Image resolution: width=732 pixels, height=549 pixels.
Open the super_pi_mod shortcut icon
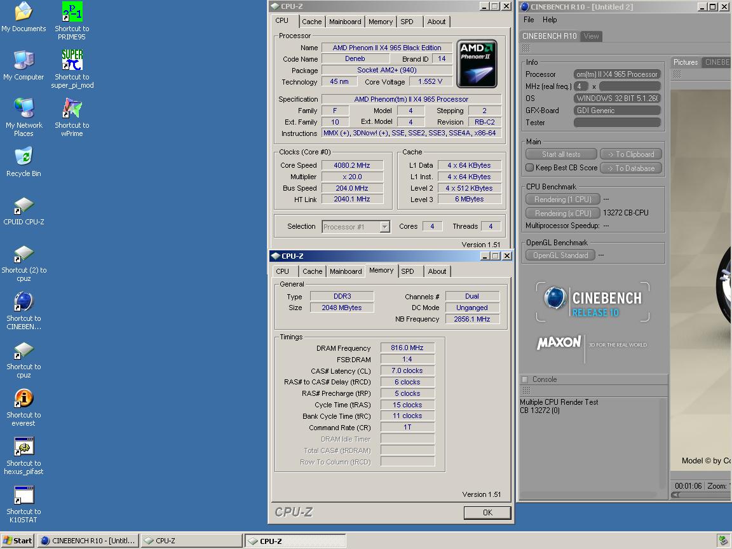[72, 61]
